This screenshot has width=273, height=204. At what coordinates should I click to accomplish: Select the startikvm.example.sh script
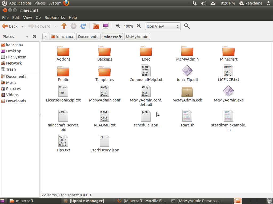click(228, 121)
